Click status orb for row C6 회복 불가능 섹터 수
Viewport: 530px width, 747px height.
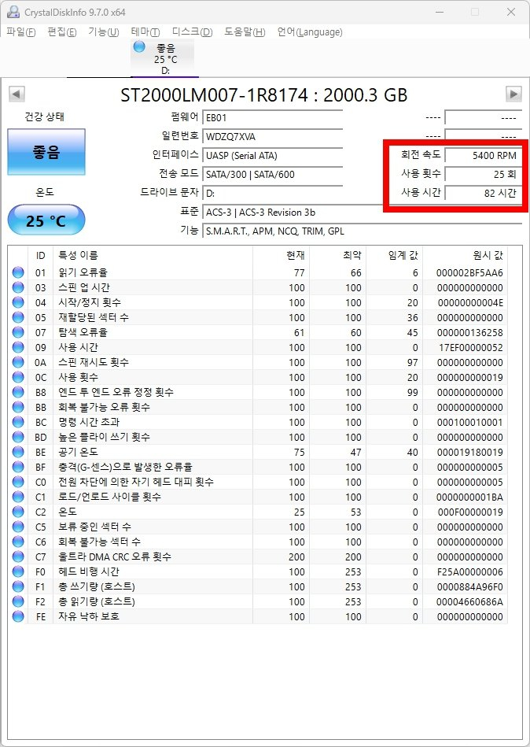point(18,542)
